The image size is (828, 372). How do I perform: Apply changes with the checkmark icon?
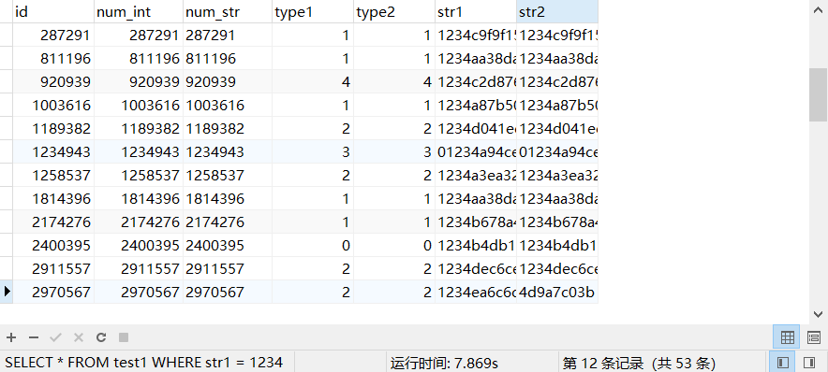pos(56,337)
